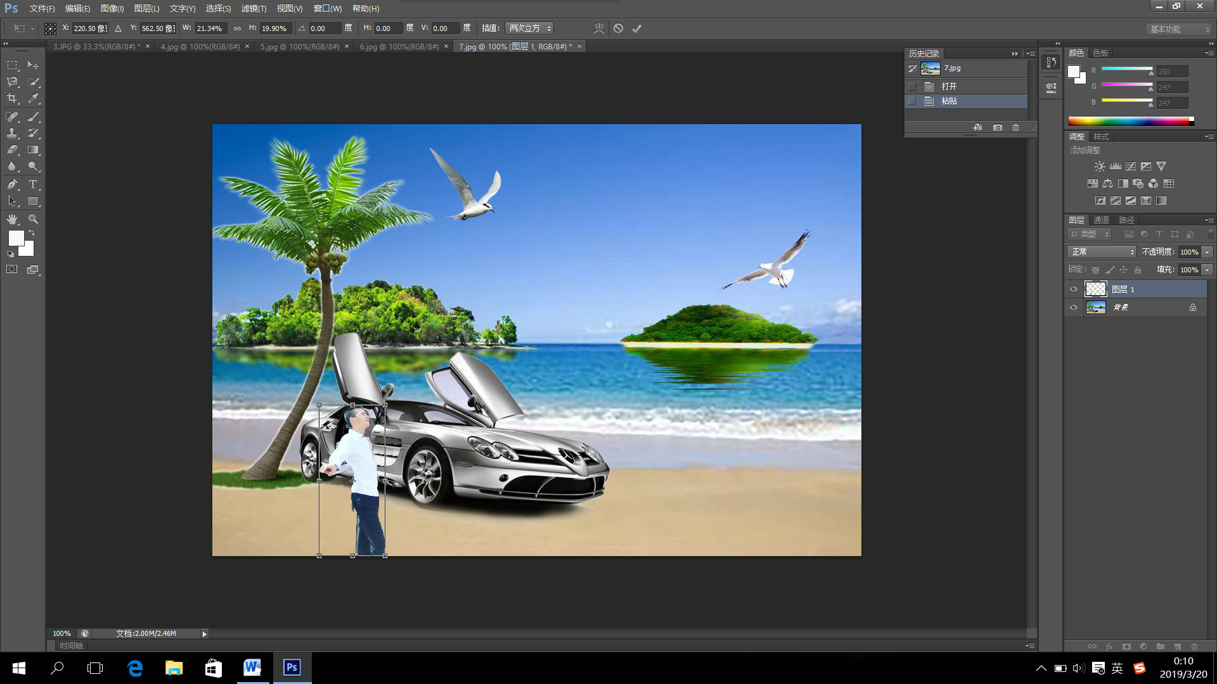Toggle link between width and height

[x=237, y=28]
